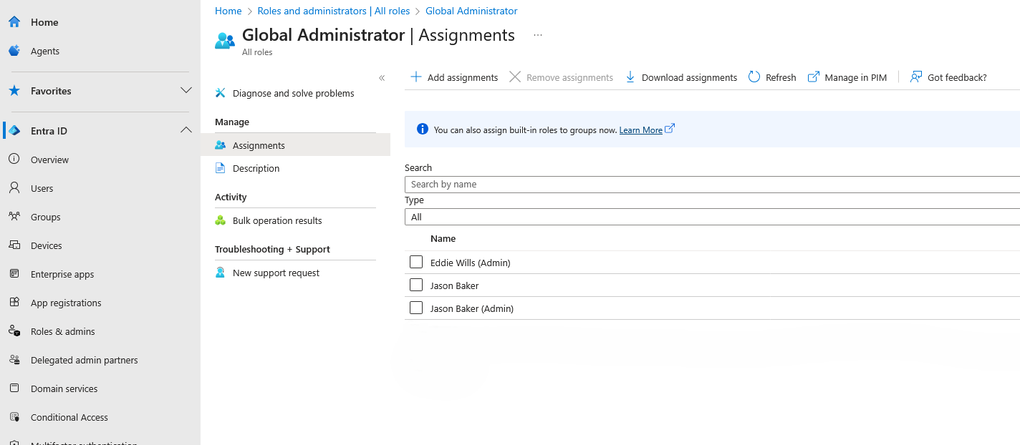1020x445 pixels.
Task: Click the Search by name field
Action: click(712, 185)
